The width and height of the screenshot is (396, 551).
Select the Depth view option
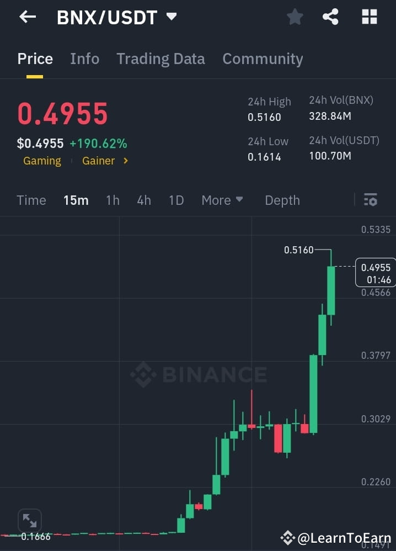282,200
